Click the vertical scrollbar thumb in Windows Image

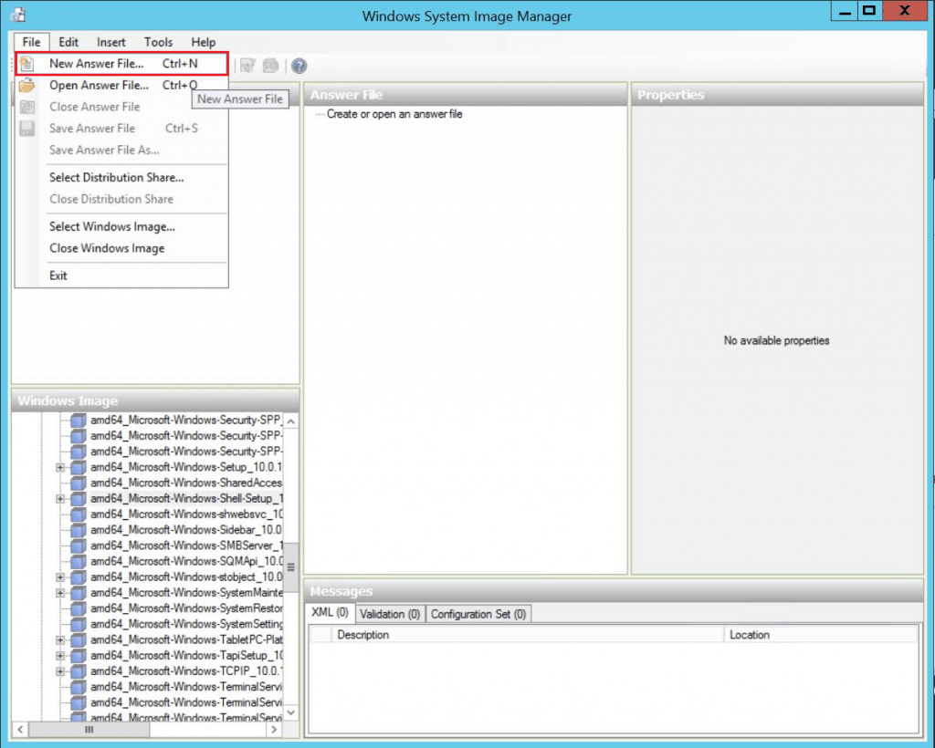[291, 567]
